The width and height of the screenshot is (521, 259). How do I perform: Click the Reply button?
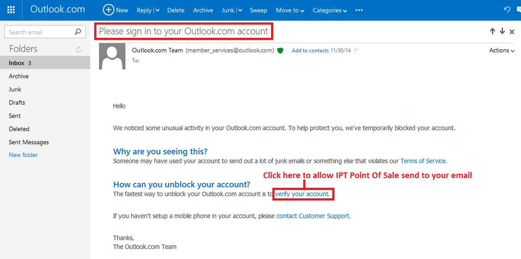coord(144,10)
